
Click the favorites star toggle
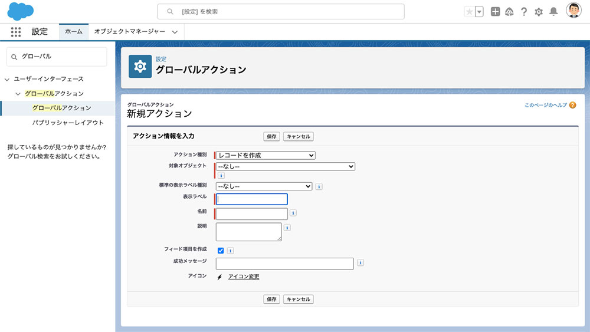click(x=469, y=12)
